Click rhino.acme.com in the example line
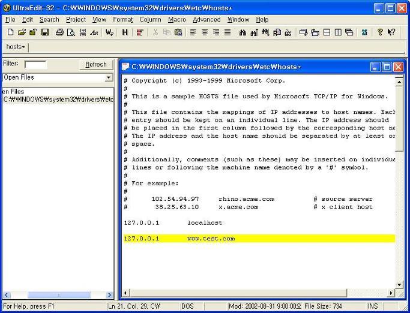The image size is (410, 313). tap(247, 199)
